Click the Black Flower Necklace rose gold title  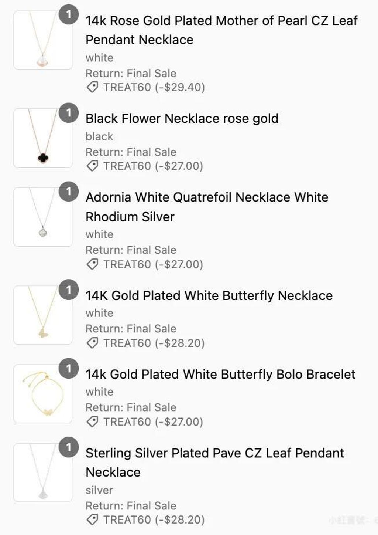pos(182,119)
